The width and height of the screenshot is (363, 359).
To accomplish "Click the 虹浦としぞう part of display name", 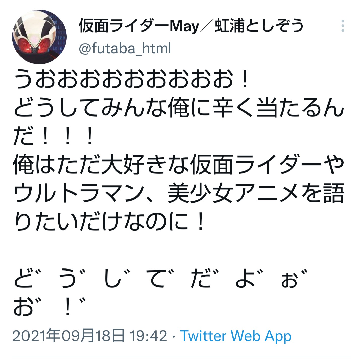I will click(259, 26).
